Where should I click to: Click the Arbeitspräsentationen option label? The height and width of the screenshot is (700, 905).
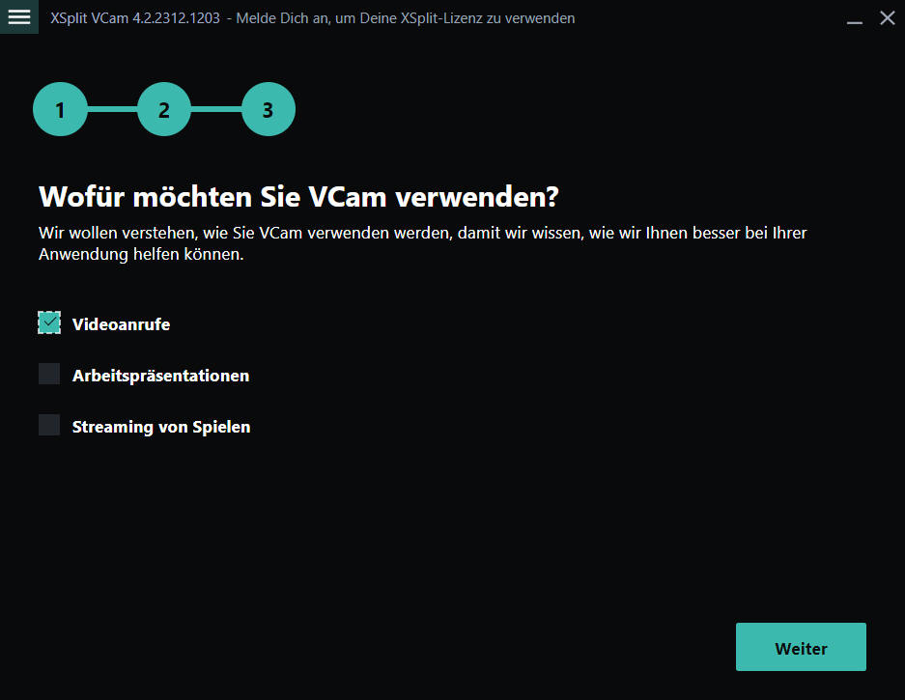(161, 376)
